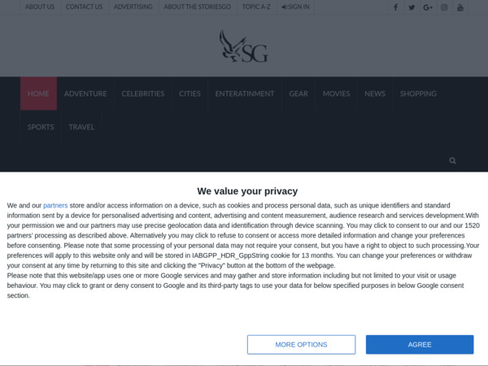This screenshot has width=488, height=366.
Task: Click the Google Plus icon
Action: (428, 7)
